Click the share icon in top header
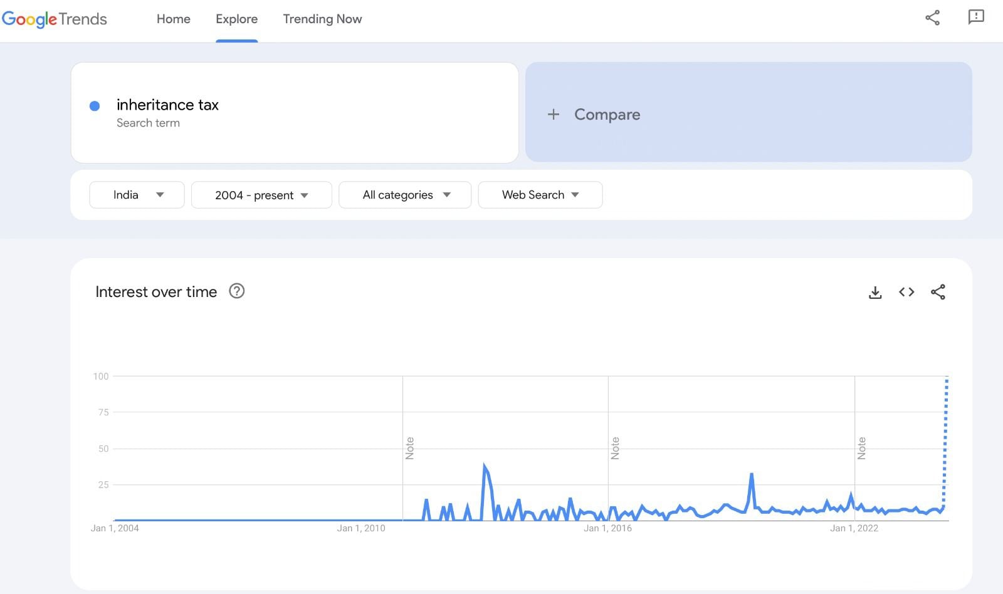The height and width of the screenshot is (594, 1003). pos(932,18)
